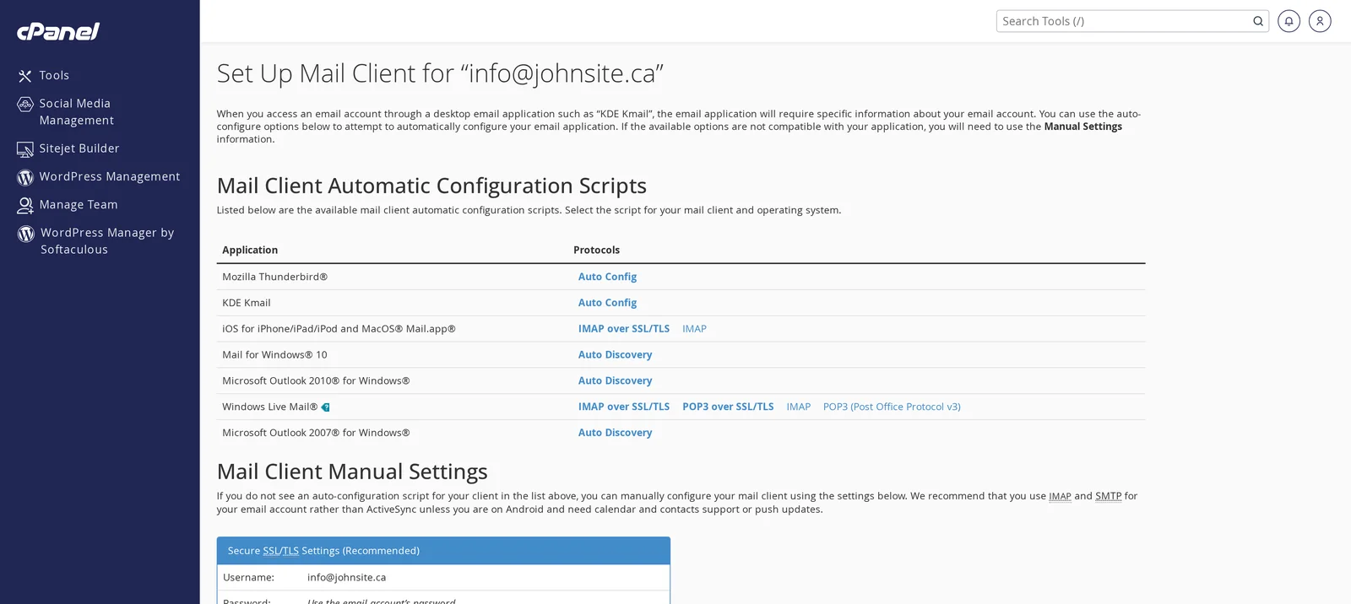The image size is (1351, 604).
Task: Click Auto Discovery for Mail for Windows 10
Action: click(615, 355)
